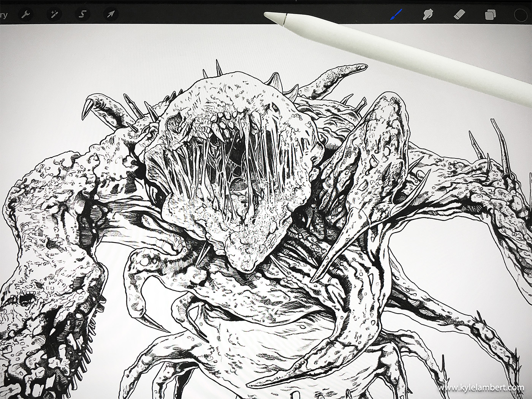Screen dimensions: 532x399
Task: Open the active color picker circle
Action: pos(520,15)
